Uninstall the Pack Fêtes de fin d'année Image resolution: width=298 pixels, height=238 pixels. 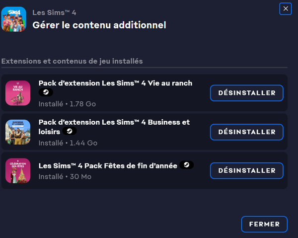pos(246,170)
